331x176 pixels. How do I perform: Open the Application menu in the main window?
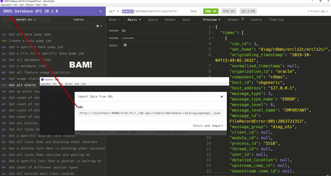(x=6, y=5)
